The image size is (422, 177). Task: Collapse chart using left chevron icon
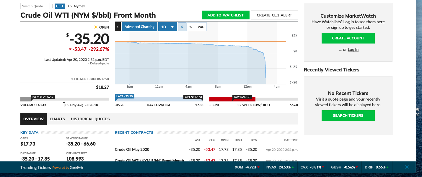point(118,27)
